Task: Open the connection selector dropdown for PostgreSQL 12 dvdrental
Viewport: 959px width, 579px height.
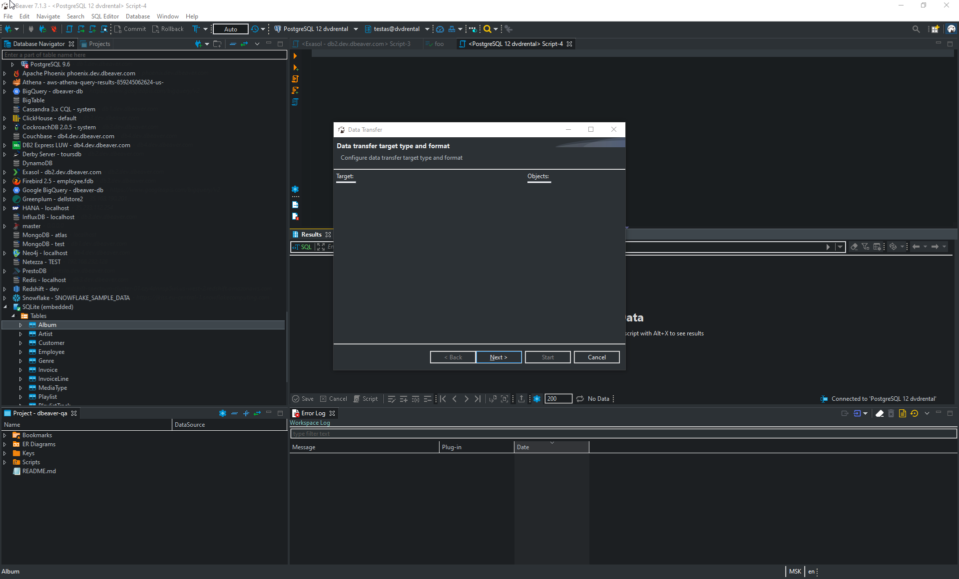Action: click(x=356, y=29)
